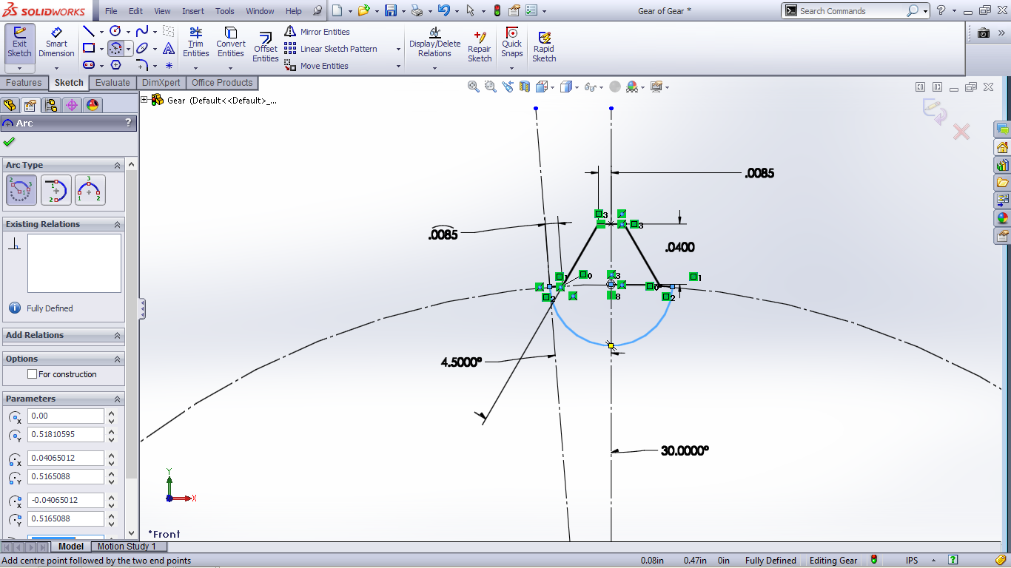The height and width of the screenshot is (568, 1011).
Task: Confirm the arc with green checkmark
Action: tap(9, 142)
